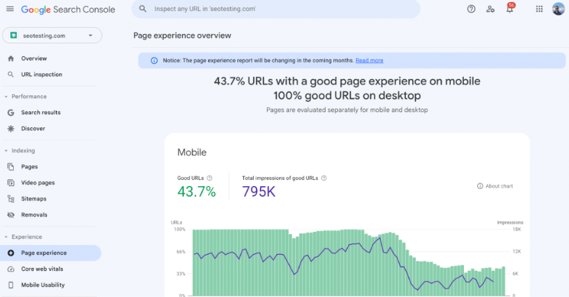Open notifications bell with 56 badge
Viewport: 569px width, 297px height.
510,9
